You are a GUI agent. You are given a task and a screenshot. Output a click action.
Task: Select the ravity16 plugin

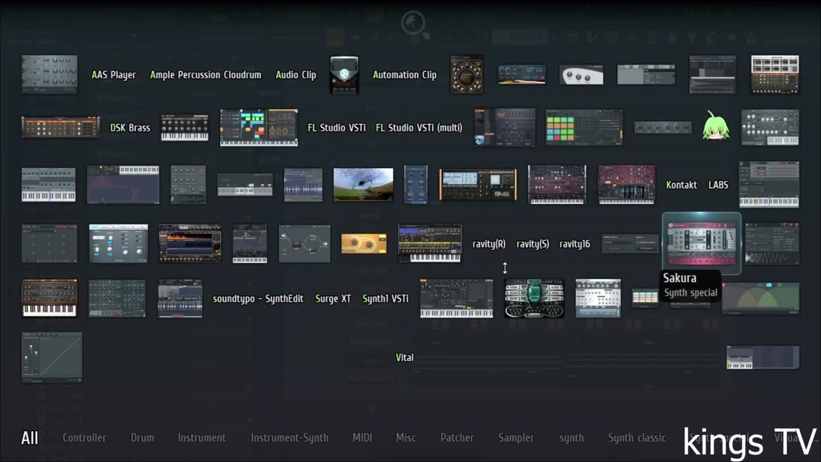[575, 244]
